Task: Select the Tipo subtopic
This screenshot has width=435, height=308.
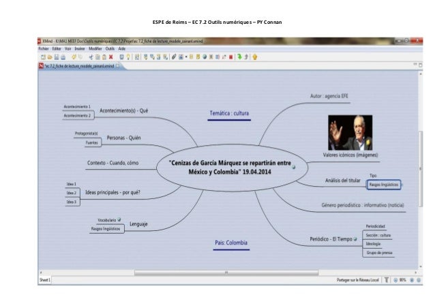Action: point(373,176)
